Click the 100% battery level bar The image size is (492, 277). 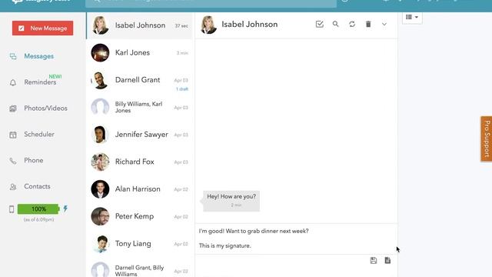coord(38,209)
